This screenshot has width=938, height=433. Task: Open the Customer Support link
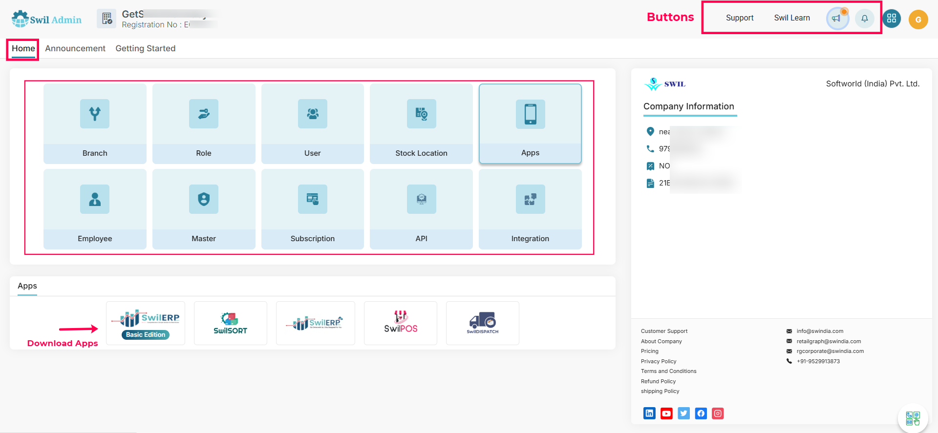tap(664, 331)
